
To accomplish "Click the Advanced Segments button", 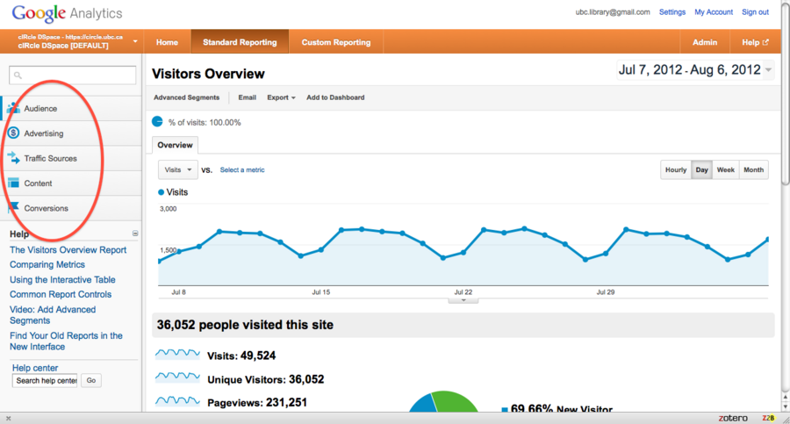I will [186, 97].
